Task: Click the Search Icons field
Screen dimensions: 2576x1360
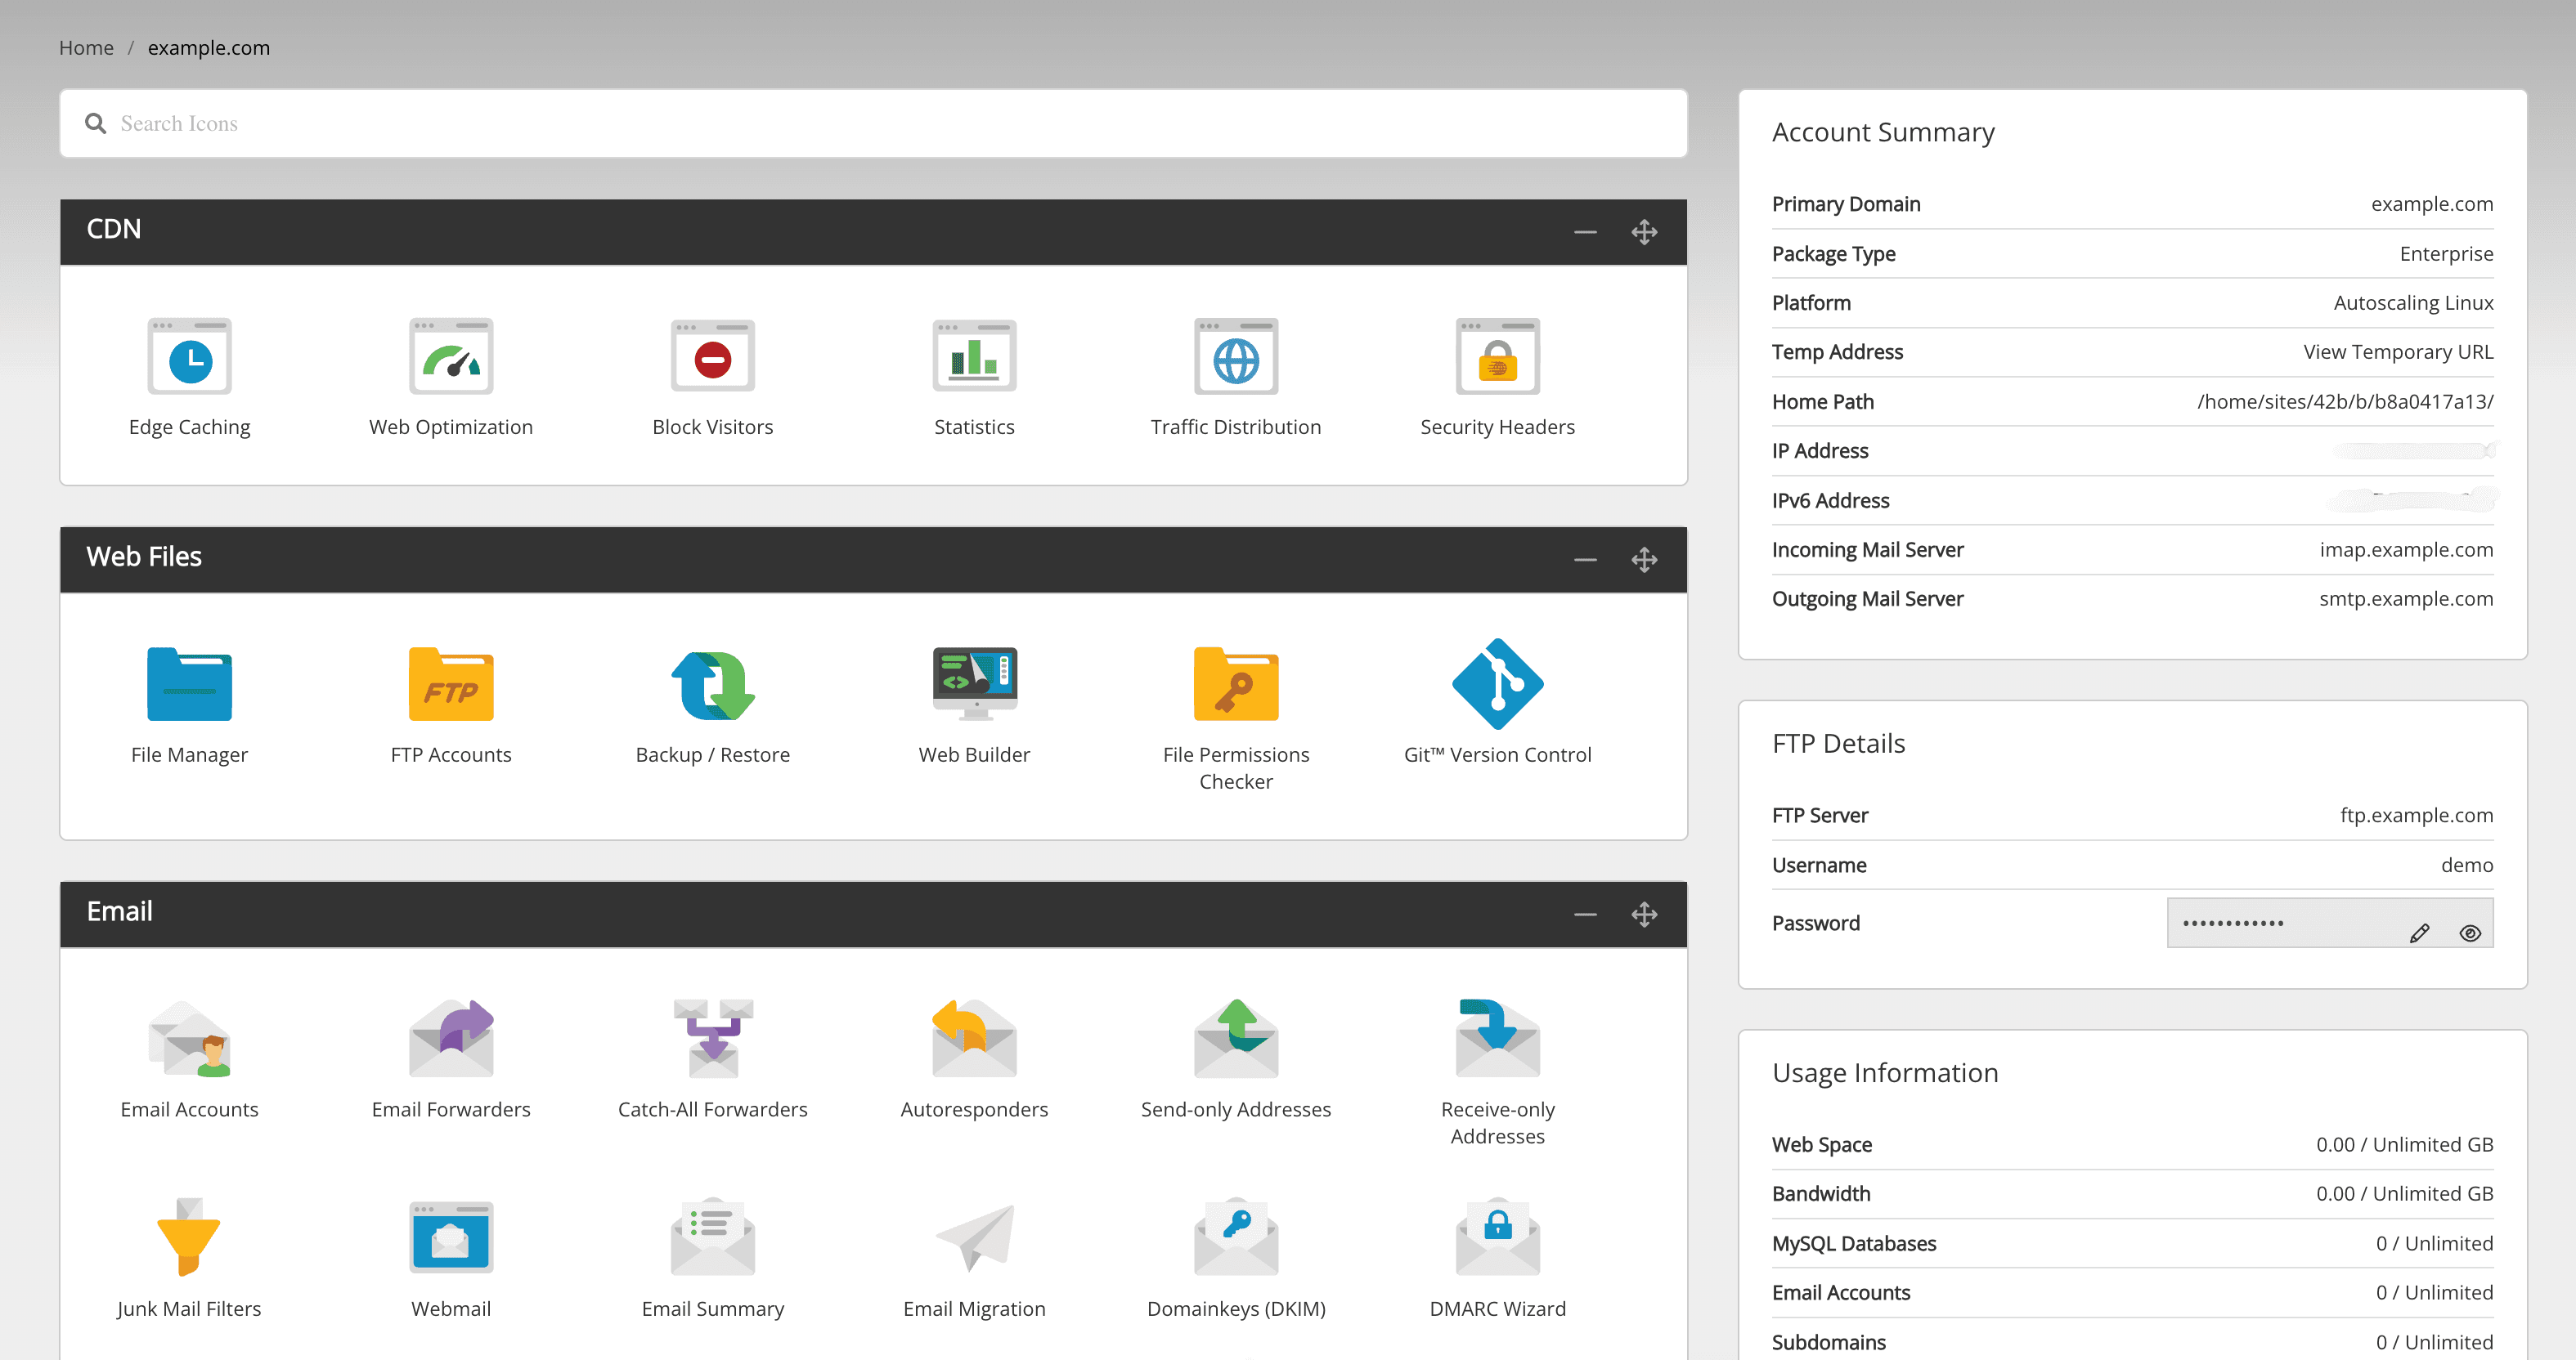Action: (x=870, y=123)
